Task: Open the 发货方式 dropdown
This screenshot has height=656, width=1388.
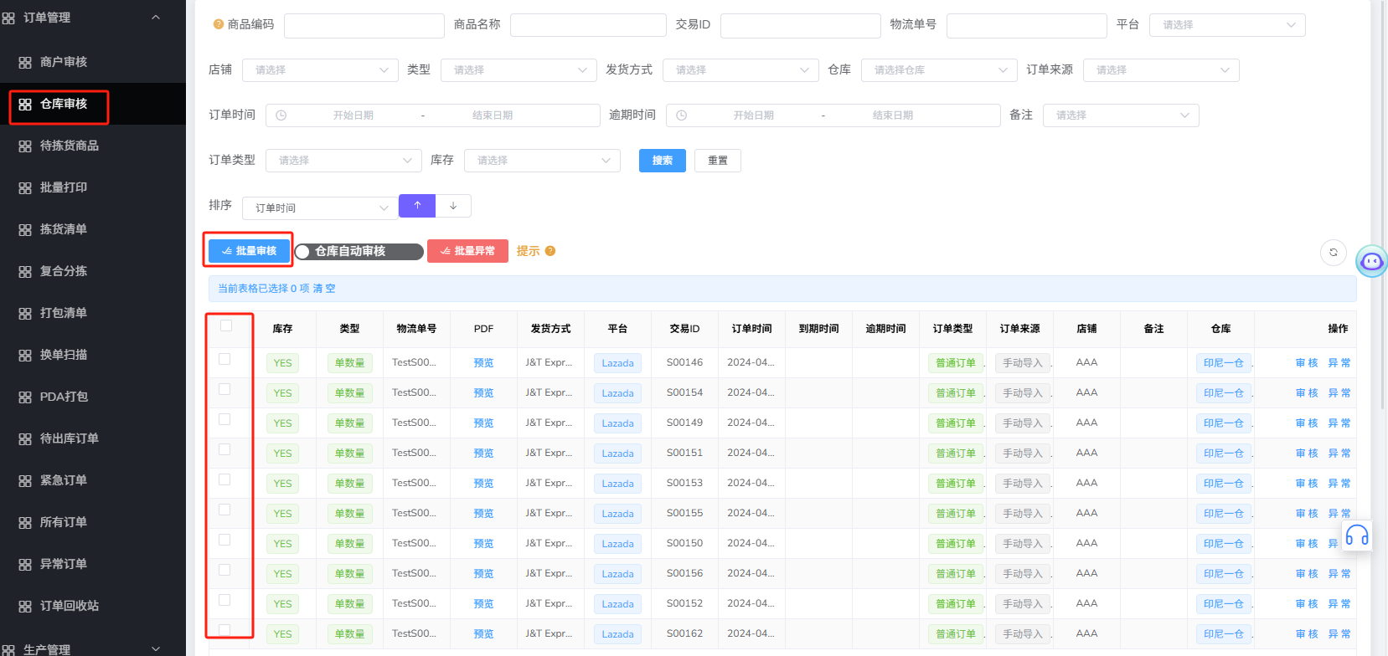Action: 740,70
